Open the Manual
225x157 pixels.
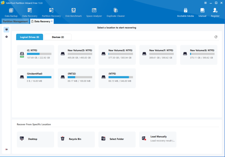[x=202, y=13]
